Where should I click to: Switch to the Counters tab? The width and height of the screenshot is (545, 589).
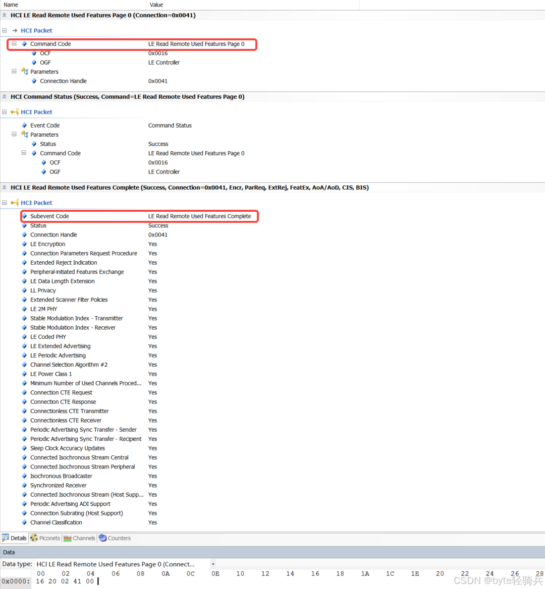(x=115, y=538)
